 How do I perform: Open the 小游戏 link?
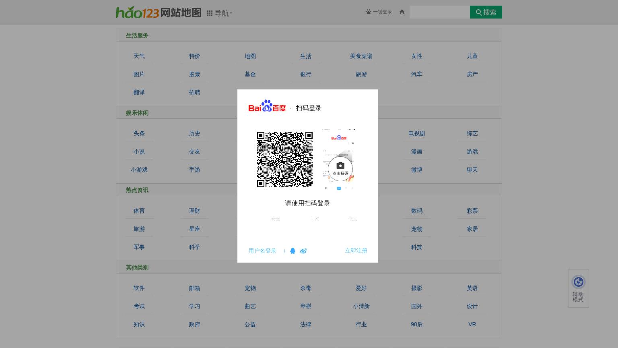[139, 170]
